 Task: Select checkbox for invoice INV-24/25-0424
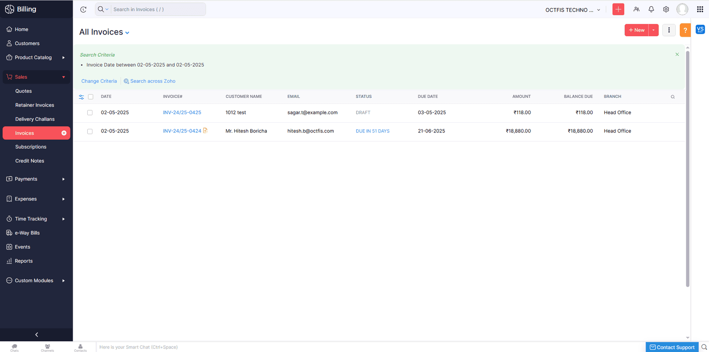click(90, 132)
